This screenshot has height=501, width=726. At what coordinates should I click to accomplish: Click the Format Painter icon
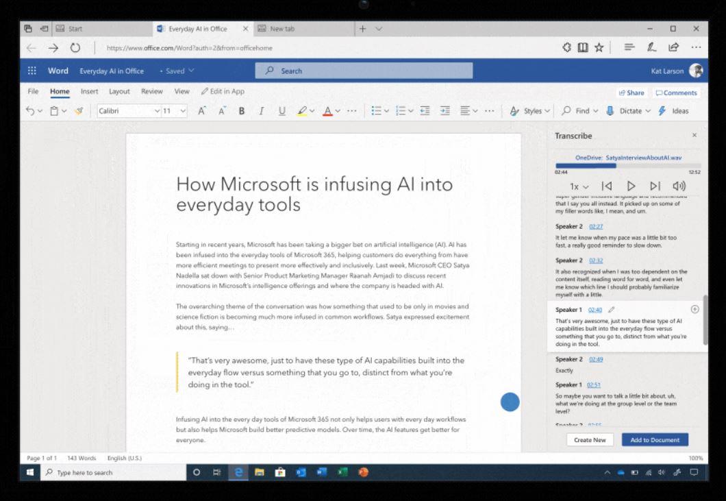[x=79, y=111]
